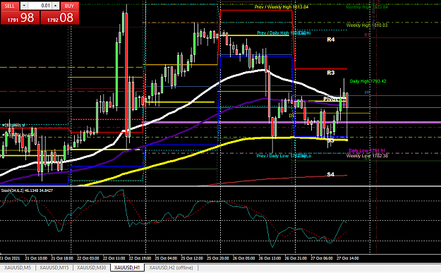The height and width of the screenshot is (273, 441).
Task: Click the BUY button in one-click panel
Action: pyautogui.click(x=69, y=6)
